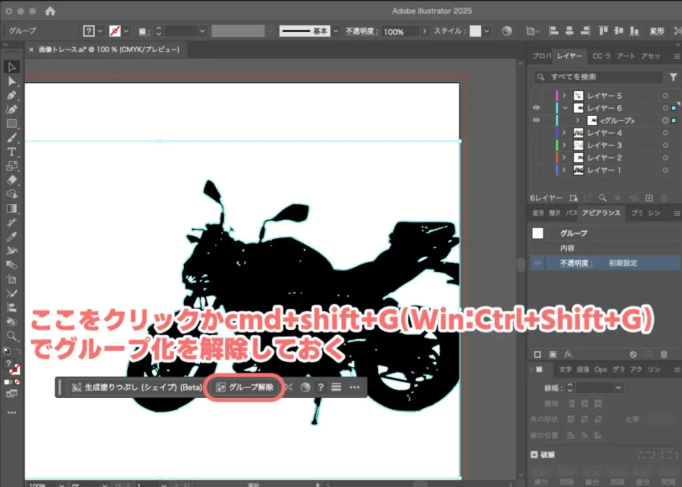The width and height of the screenshot is (682, 487).
Task: Click 生成塗りつぶし (シェイプ) button
Action: point(137,387)
